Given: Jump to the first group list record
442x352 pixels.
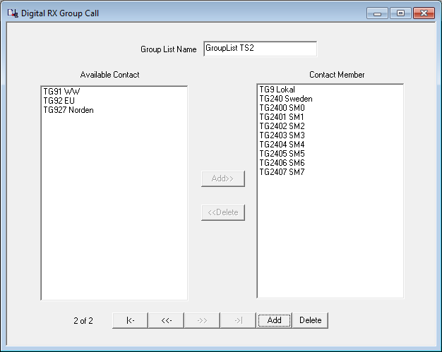Looking at the screenshot, I should [x=130, y=320].
